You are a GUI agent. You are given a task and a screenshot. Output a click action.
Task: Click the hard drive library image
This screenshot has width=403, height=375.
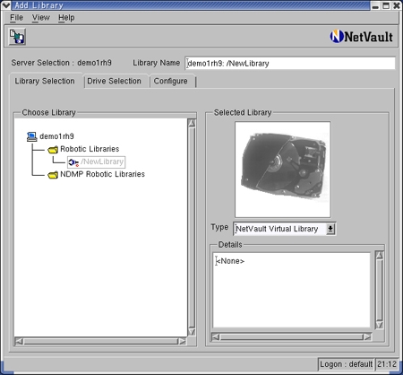coord(283,170)
